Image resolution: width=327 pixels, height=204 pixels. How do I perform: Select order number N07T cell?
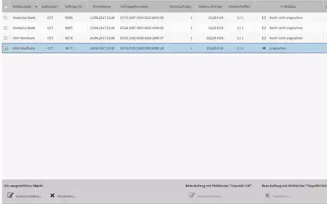click(x=68, y=48)
